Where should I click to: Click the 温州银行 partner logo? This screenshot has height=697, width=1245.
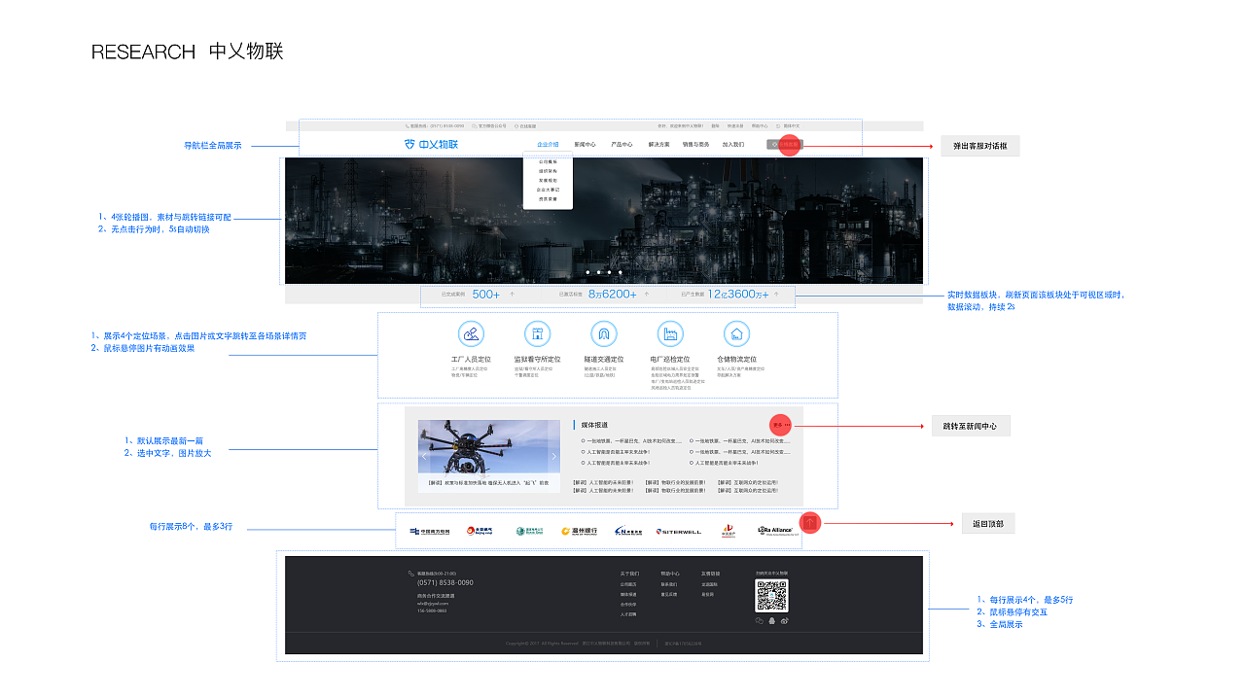pyautogui.click(x=579, y=531)
